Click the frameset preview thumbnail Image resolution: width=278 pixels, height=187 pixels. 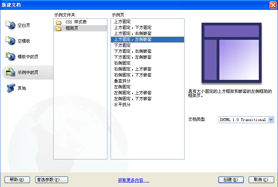(232, 53)
